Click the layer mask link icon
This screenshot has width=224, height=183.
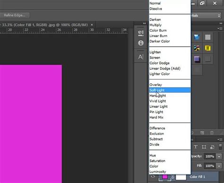[172, 177]
